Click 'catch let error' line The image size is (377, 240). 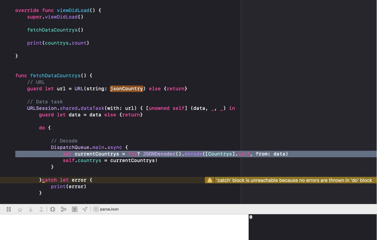(x=66, y=180)
